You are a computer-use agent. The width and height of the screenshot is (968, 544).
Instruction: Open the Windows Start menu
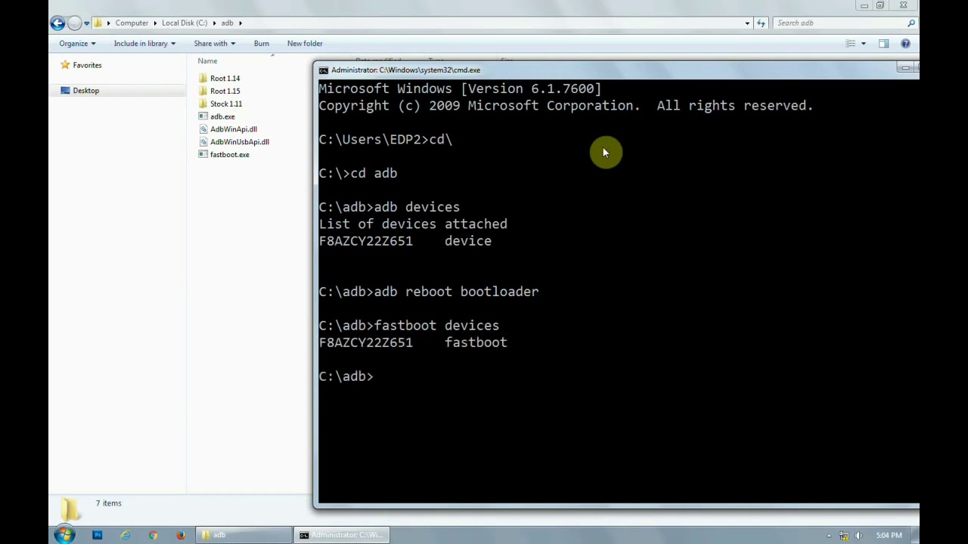click(x=65, y=535)
